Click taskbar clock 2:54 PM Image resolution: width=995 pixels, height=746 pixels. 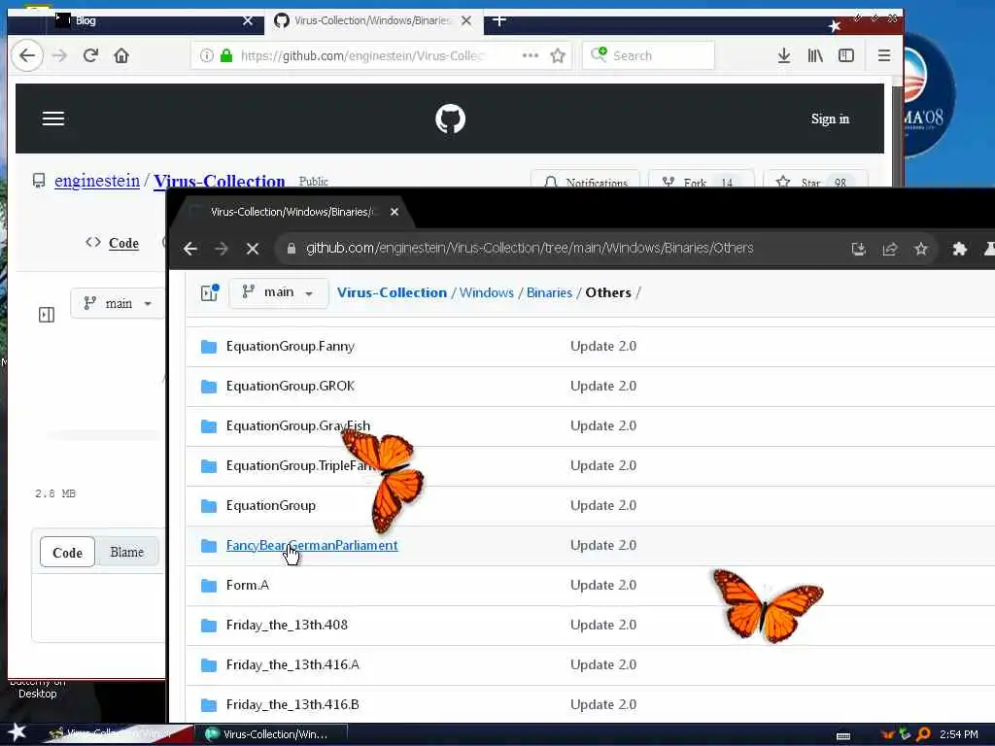[x=958, y=734]
